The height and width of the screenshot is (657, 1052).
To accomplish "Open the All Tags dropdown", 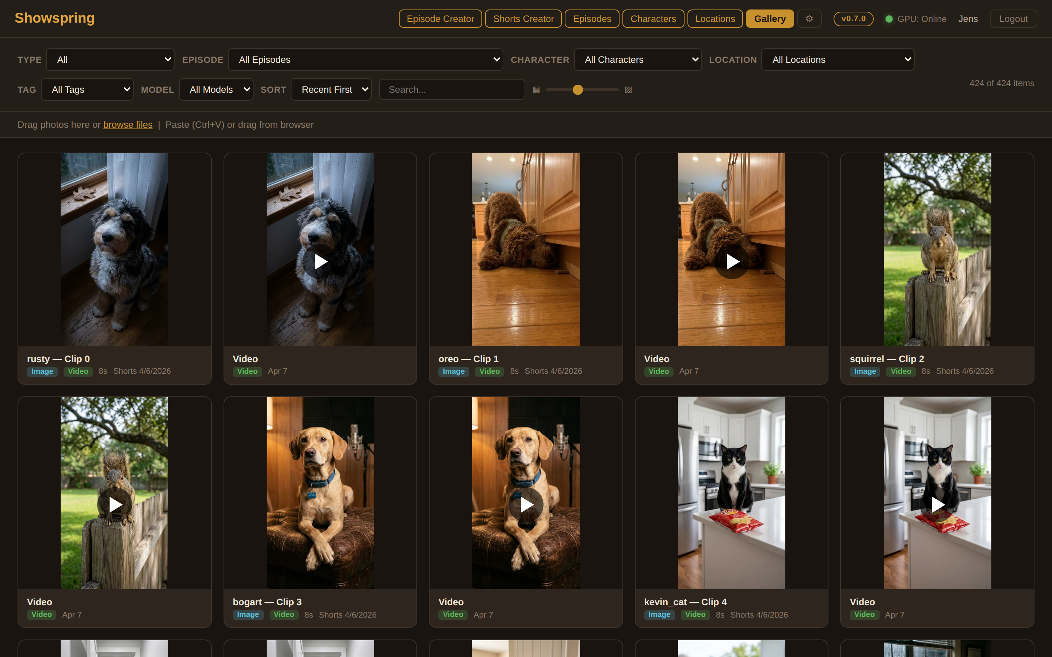I will click(87, 89).
